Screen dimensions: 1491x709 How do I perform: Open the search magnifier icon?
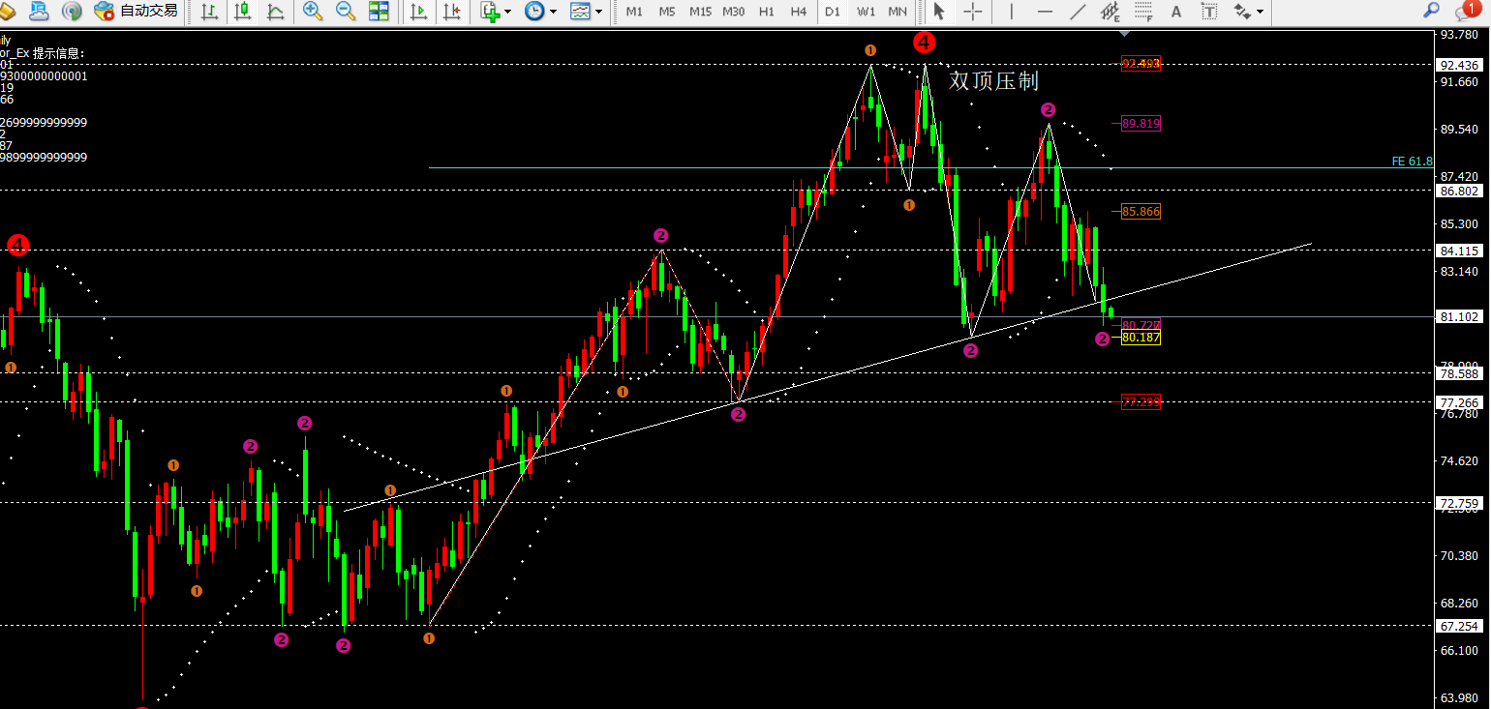[x=1430, y=11]
